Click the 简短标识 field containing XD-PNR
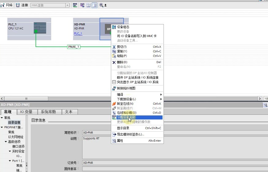 (x=175, y=133)
